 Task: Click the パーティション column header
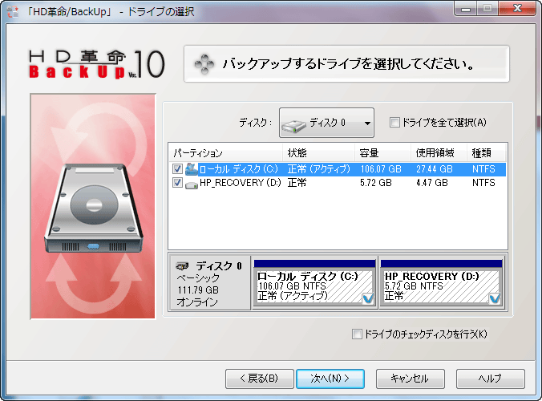[x=226, y=152]
